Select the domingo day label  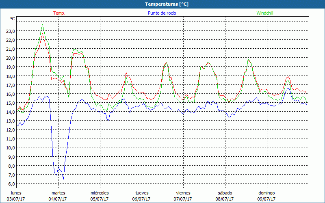[x=266, y=193]
